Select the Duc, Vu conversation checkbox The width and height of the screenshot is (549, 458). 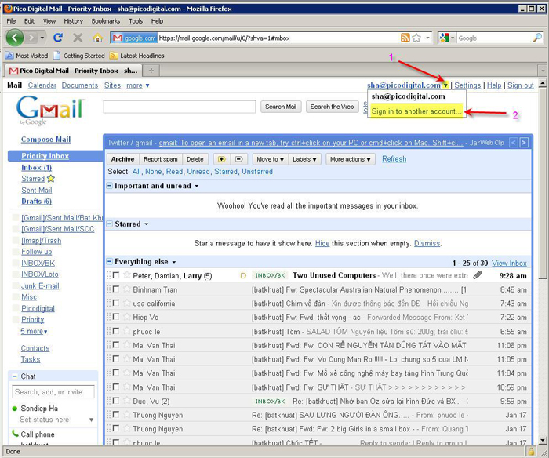pos(116,401)
